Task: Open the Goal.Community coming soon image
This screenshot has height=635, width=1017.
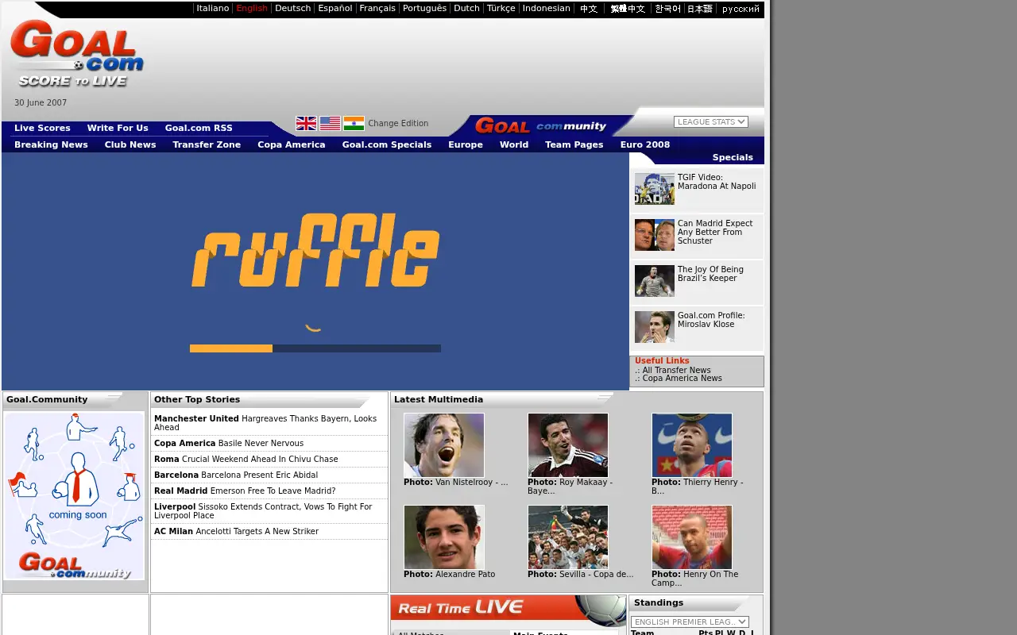Action: [75, 496]
